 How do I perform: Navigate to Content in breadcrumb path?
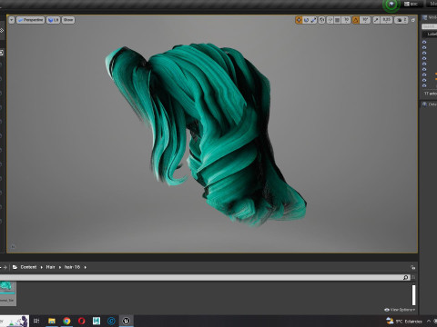pyautogui.click(x=28, y=267)
